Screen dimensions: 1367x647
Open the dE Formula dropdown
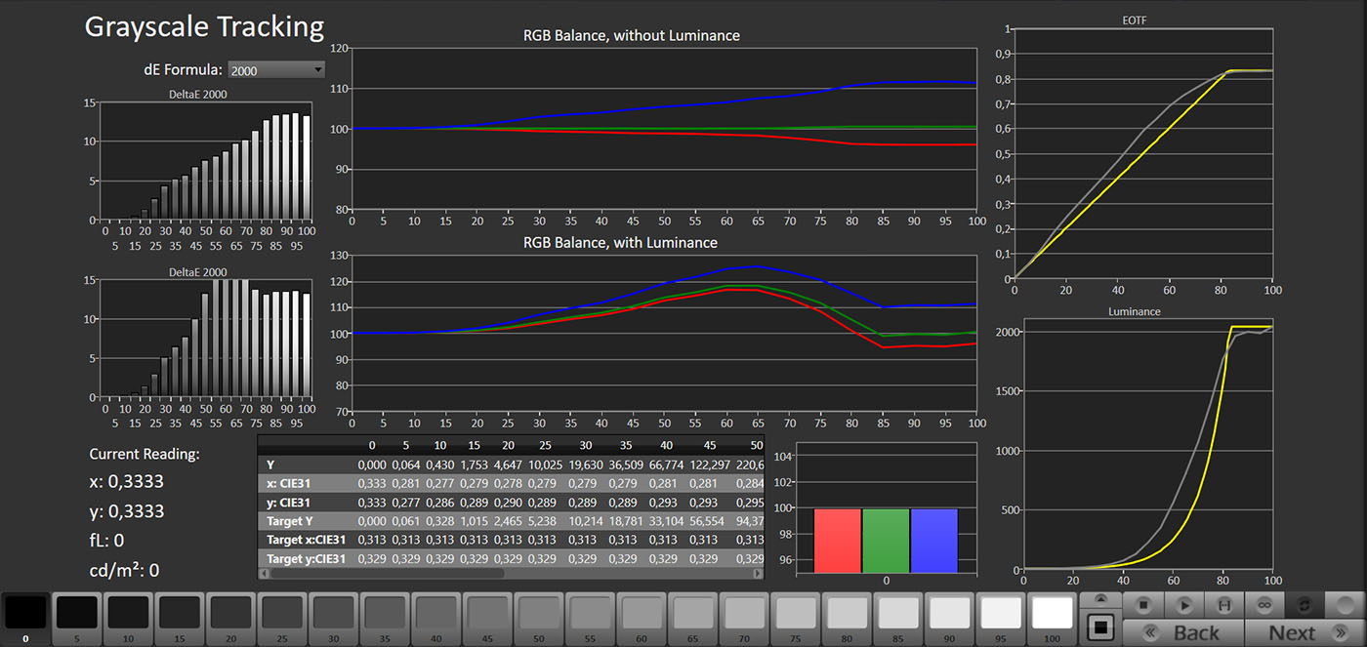[276, 70]
